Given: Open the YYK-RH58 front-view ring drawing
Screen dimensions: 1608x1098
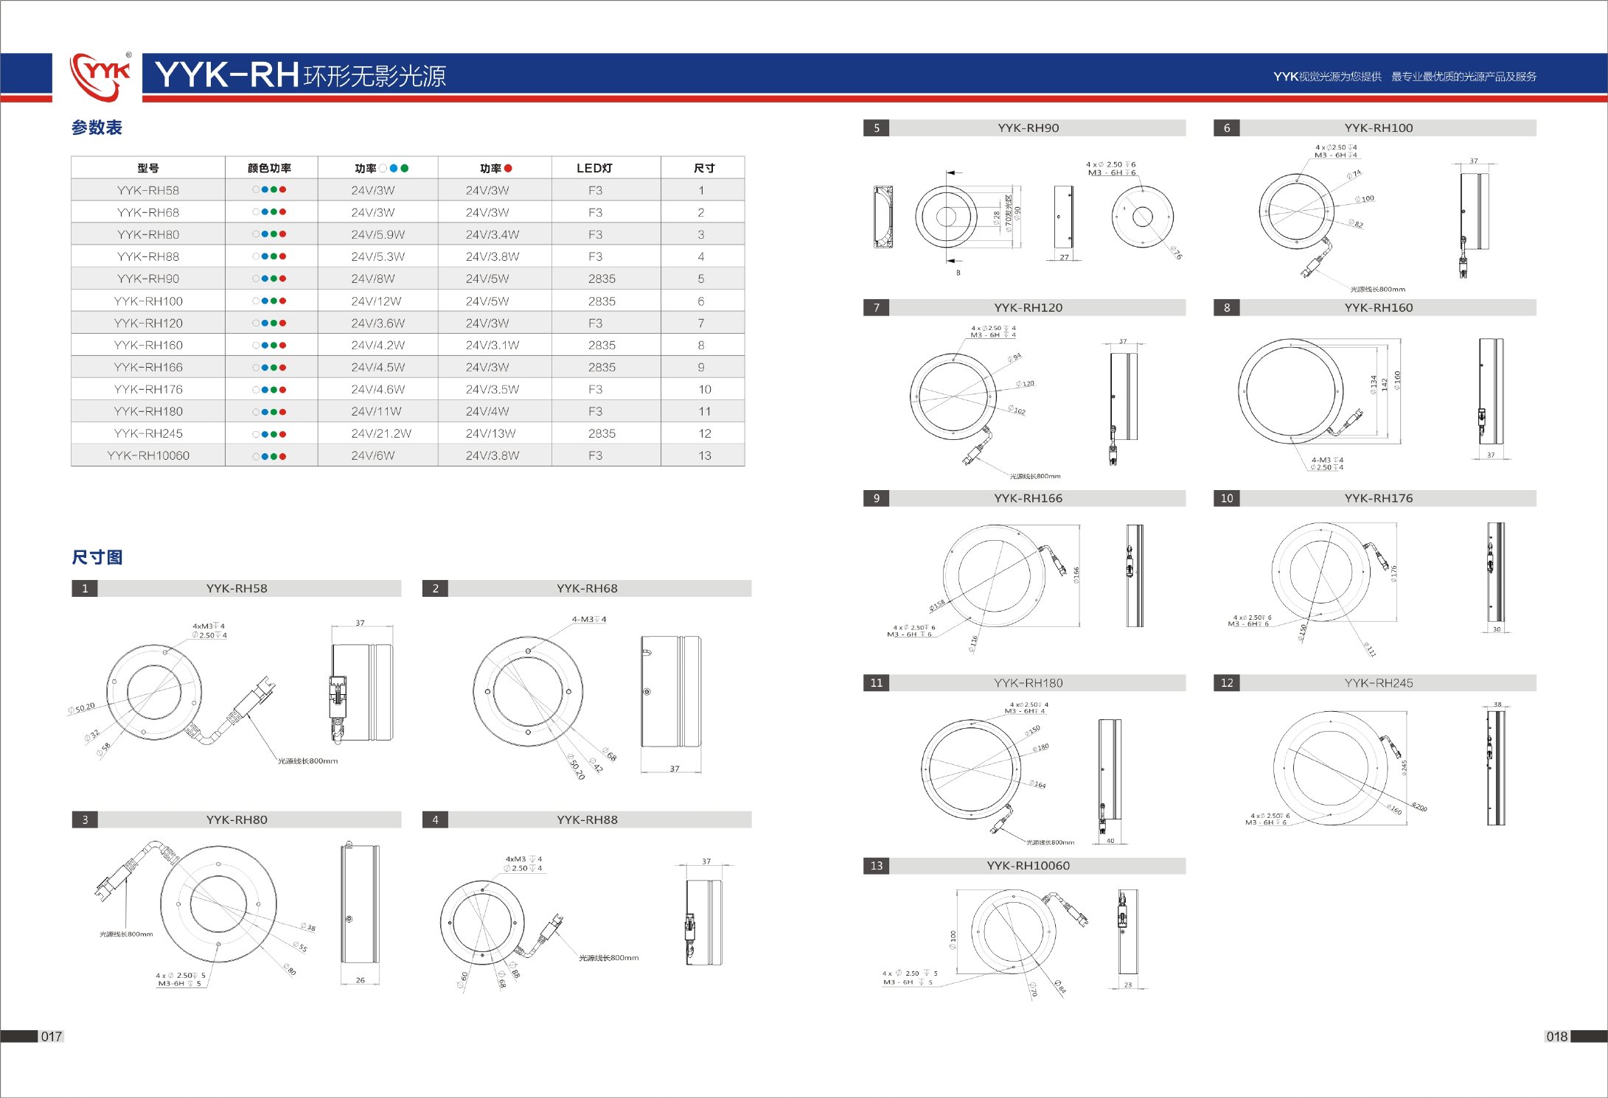Looking at the screenshot, I should click(x=154, y=691).
